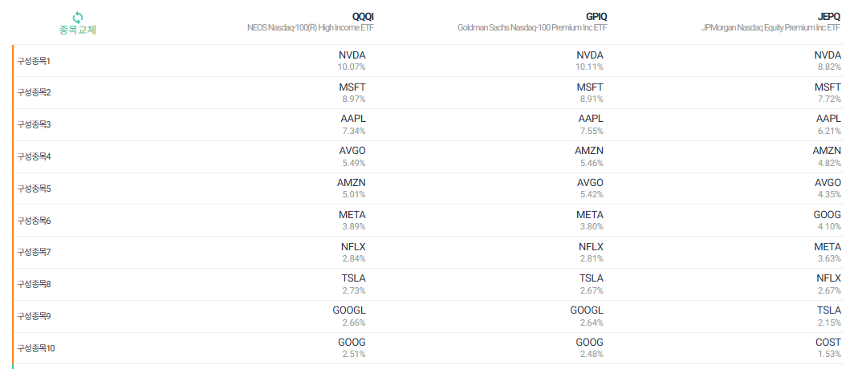
Task: Click GOOG holding in JEPQ column
Action: click(x=828, y=215)
